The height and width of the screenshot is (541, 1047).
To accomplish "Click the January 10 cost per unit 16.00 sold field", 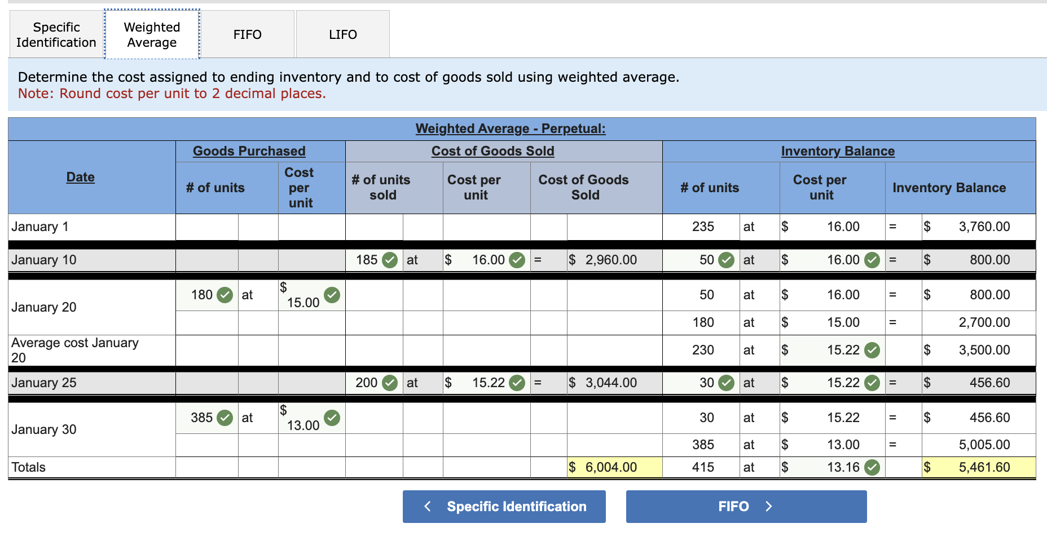I will [x=487, y=260].
